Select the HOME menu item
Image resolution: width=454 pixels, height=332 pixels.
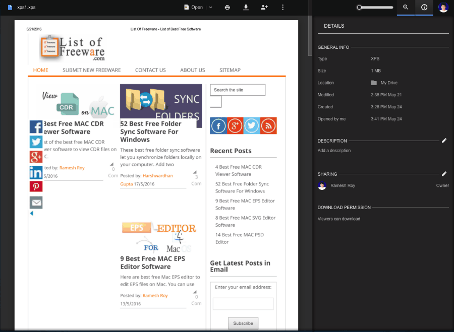[x=40, y=70]
